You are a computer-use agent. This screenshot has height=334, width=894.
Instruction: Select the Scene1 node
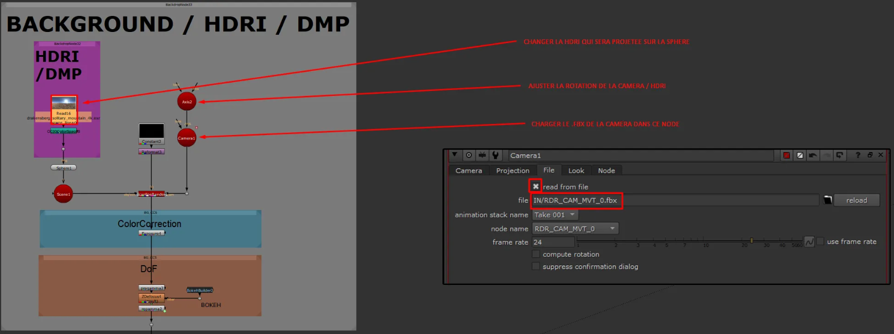click(x=63, y=194)
